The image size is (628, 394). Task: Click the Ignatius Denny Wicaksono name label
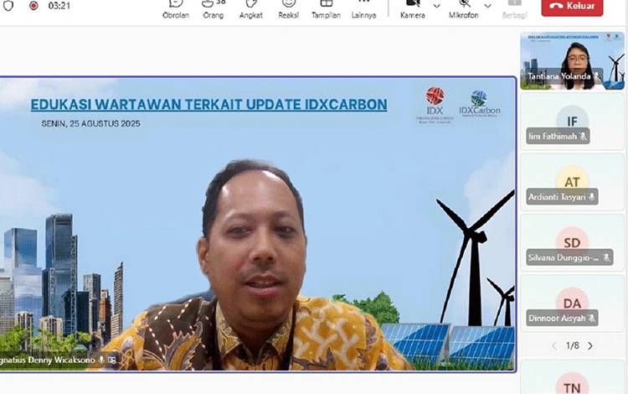(47, 360)
